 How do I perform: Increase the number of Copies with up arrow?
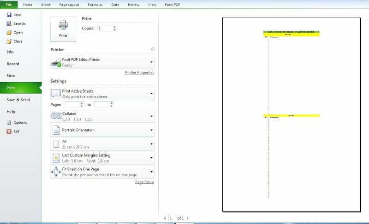click(x=114, y=27)
